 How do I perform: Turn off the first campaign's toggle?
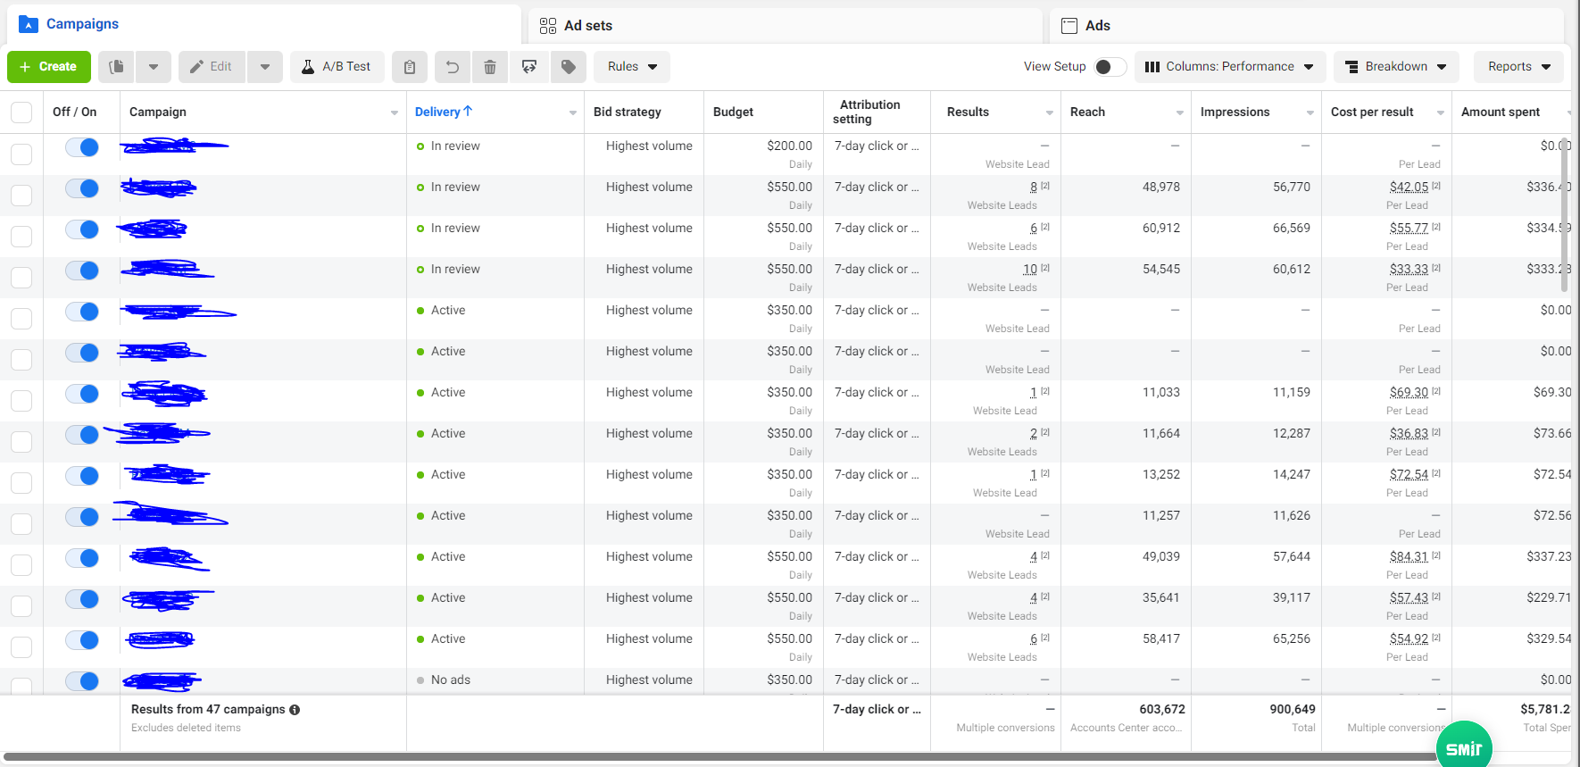pos(82,147)
